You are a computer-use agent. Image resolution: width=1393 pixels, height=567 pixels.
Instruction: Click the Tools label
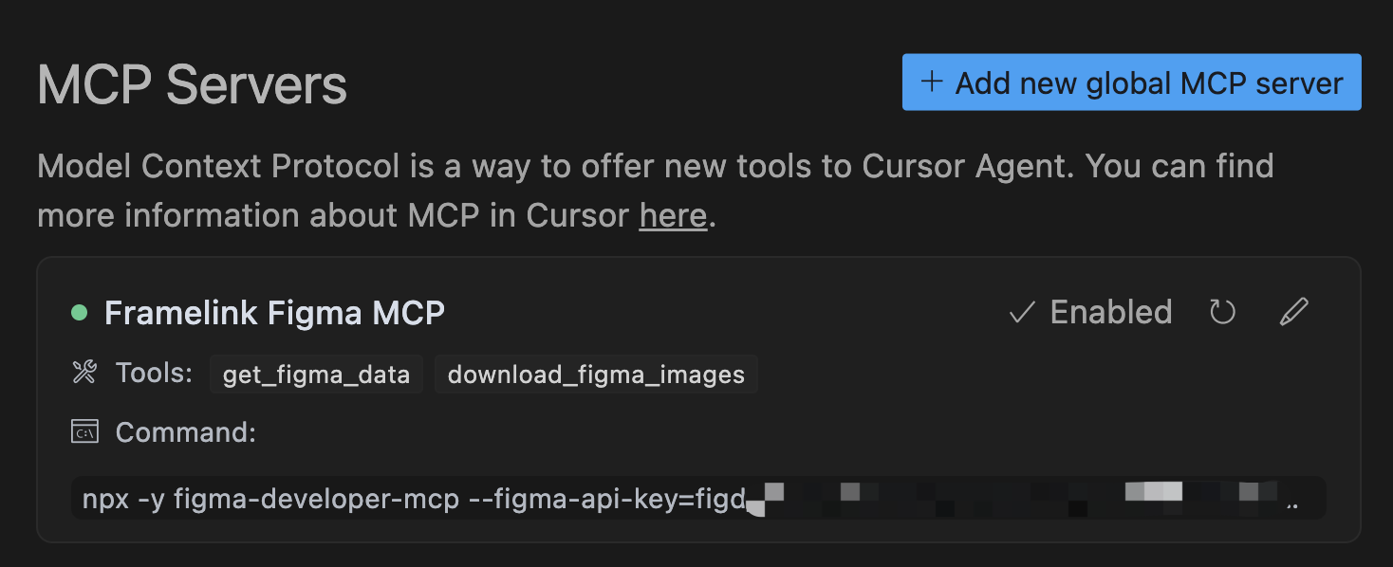[155, 373]
